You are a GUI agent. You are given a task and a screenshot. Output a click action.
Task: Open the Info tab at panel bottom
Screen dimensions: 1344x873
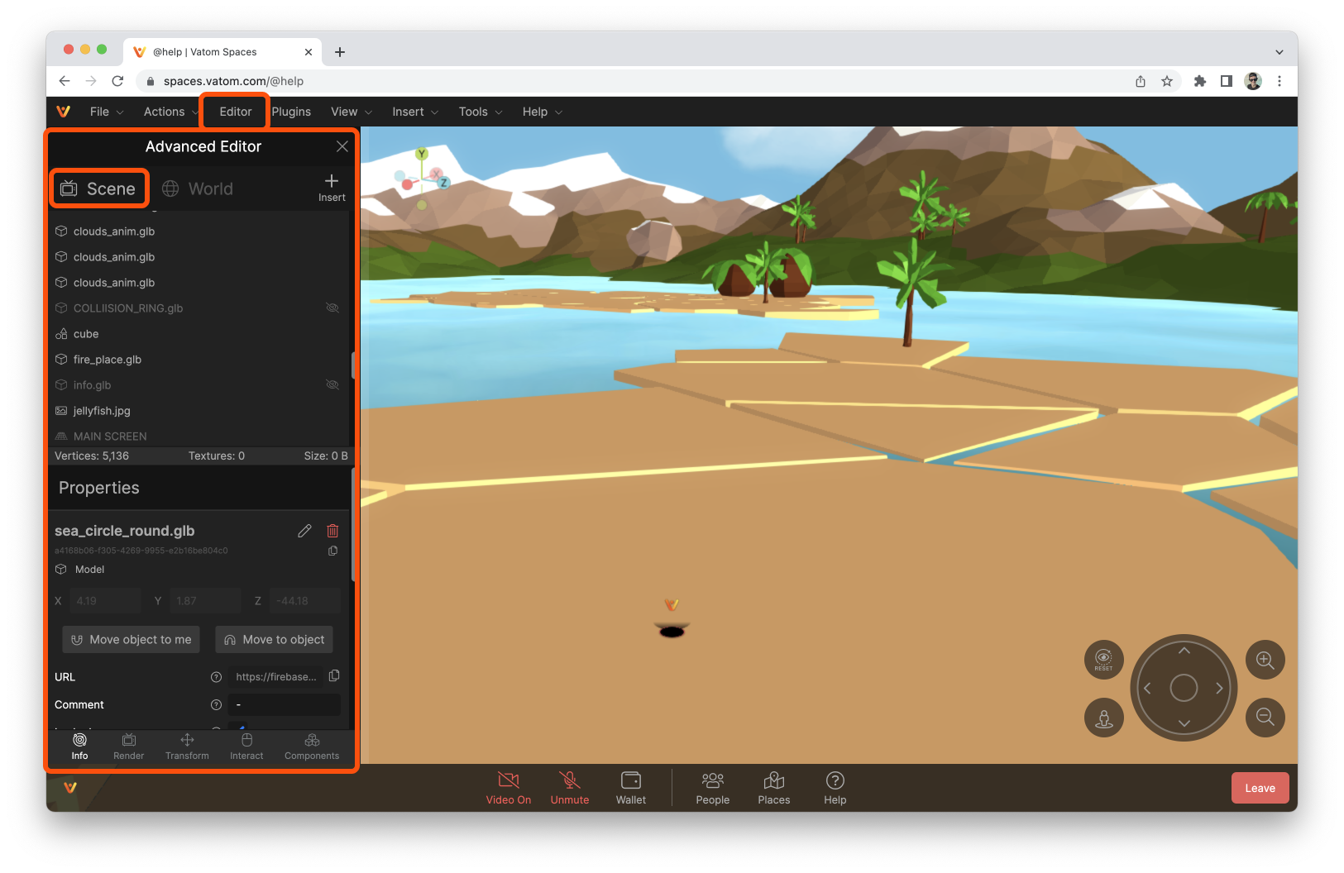point(79,747)
